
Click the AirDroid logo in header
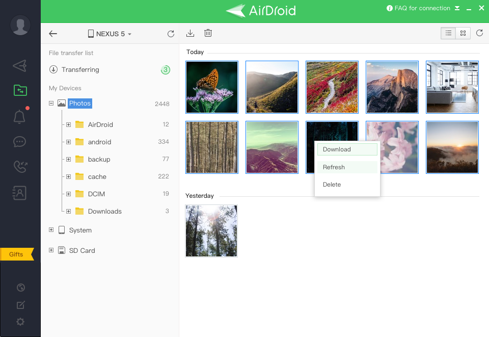[261, 11]
